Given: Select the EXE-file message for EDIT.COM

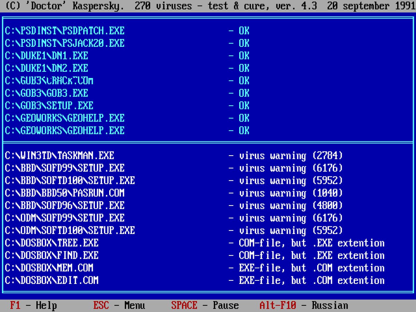Looking at the screenshot, I should (312, 280).
